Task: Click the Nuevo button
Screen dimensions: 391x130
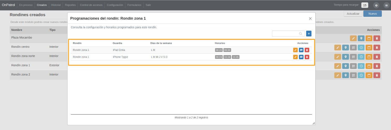Action: (373, 14)
